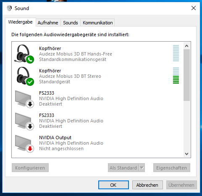Click the Abbrechen button
Image resolution: width=202 pixels, height=196 pixels.
tap(147, 185)
